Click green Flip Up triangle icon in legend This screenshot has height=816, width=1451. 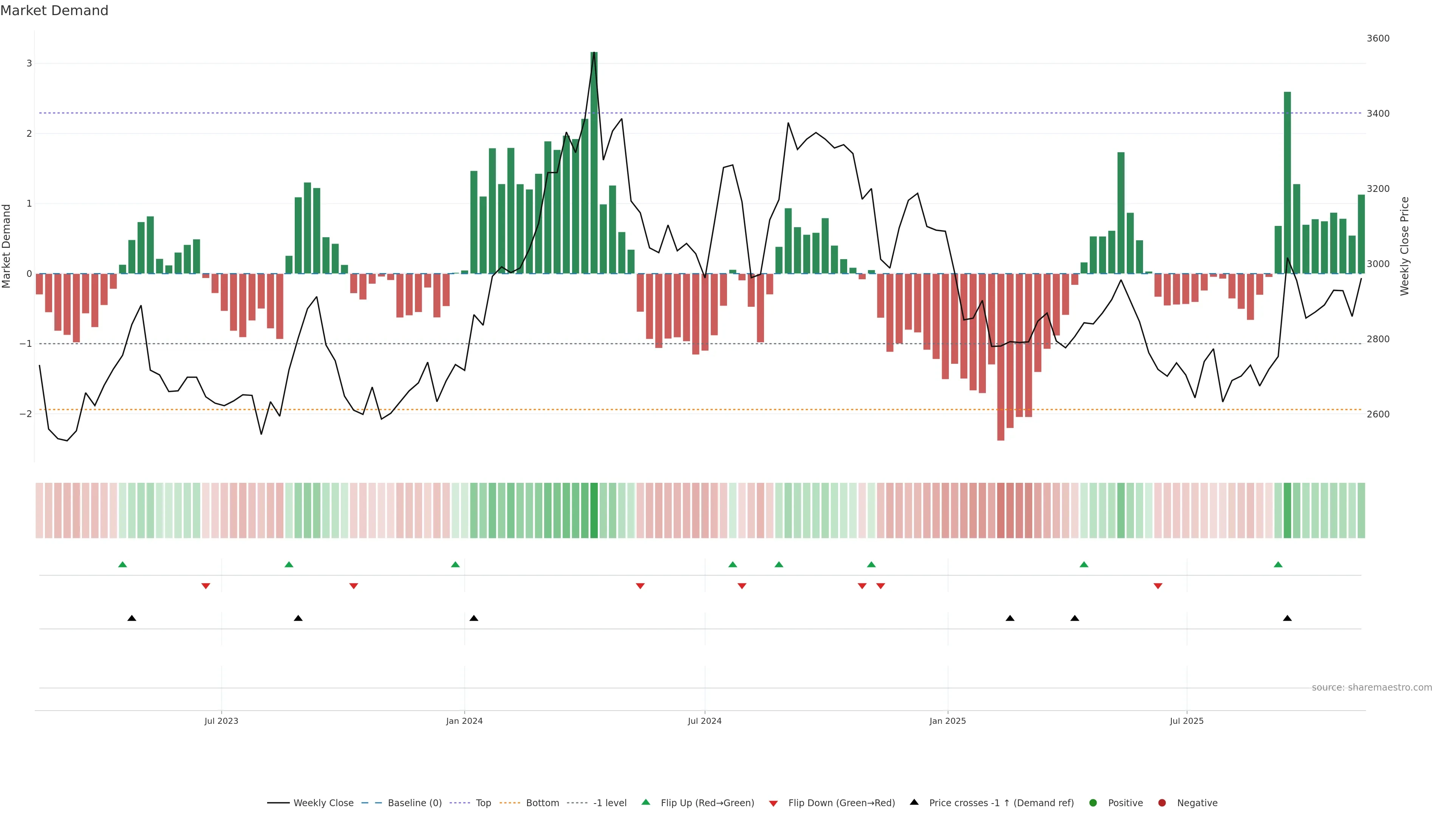[645, 802]
